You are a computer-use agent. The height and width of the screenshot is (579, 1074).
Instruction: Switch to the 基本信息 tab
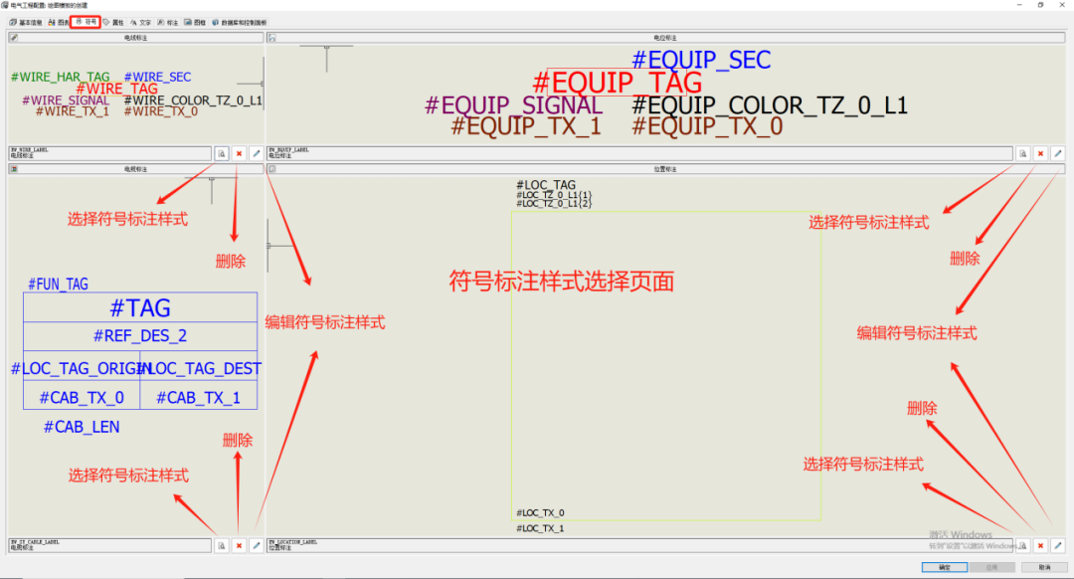click(x=31, y=21)
